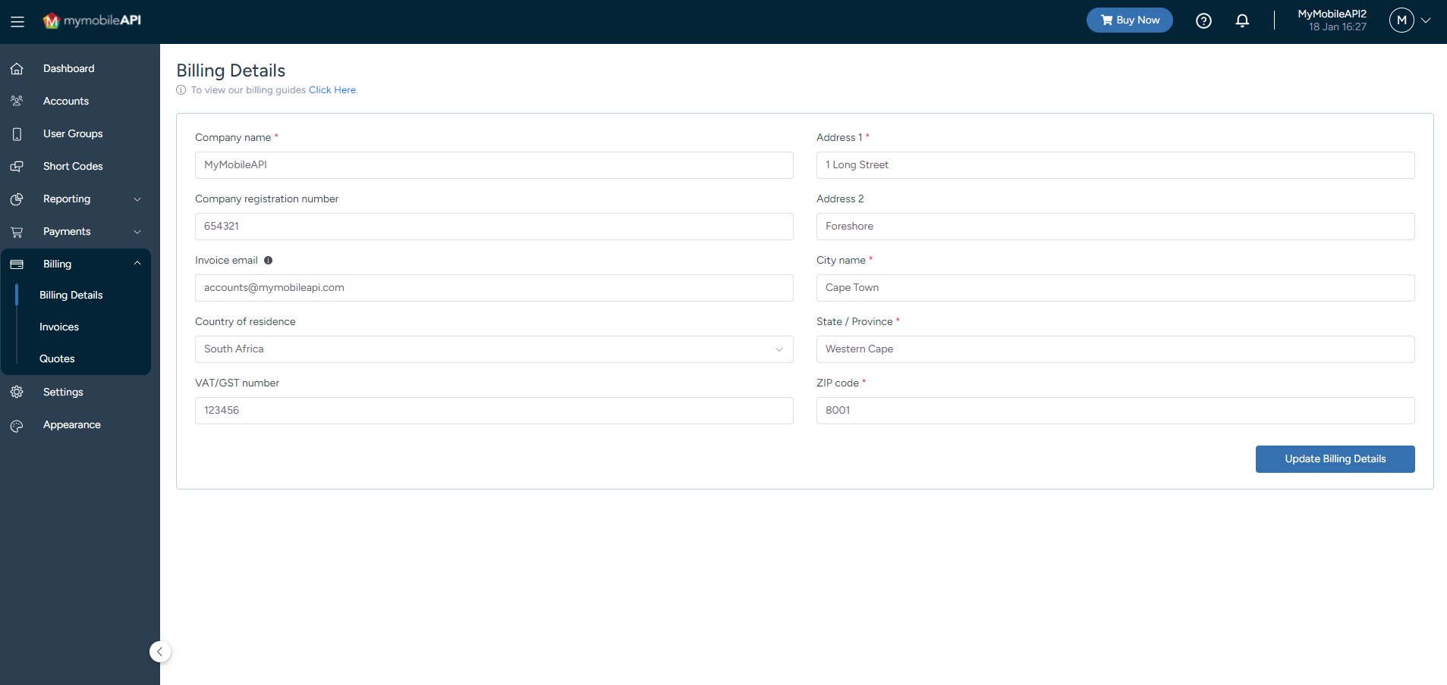Open the Dashboard from the sidebar

pyautogui.click(x=68, y=68)
